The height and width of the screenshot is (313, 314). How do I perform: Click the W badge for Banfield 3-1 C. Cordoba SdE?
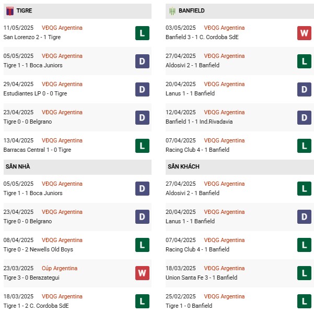point(304,33)
